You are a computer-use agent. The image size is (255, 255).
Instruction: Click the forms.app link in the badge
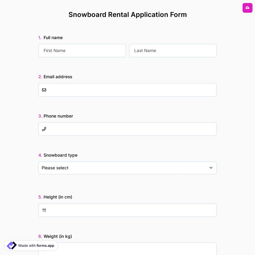tap(45, 246)
